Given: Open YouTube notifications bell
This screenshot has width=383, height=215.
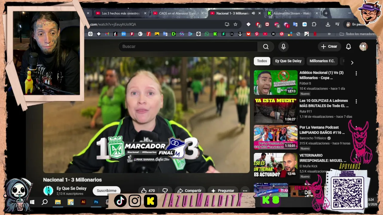Looking at the screenshot, I should click(348, 47).
